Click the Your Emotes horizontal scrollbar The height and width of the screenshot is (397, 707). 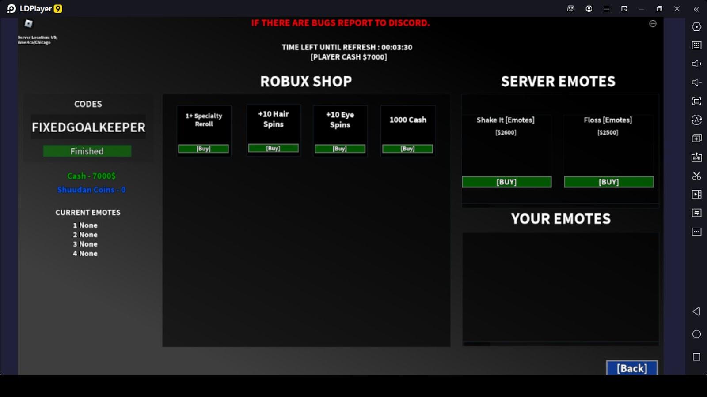pos(477,344)
